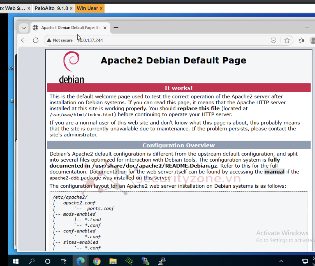315x266 pixels.
Task: Open the favorites list icon
Action: (x=301, y=40)
